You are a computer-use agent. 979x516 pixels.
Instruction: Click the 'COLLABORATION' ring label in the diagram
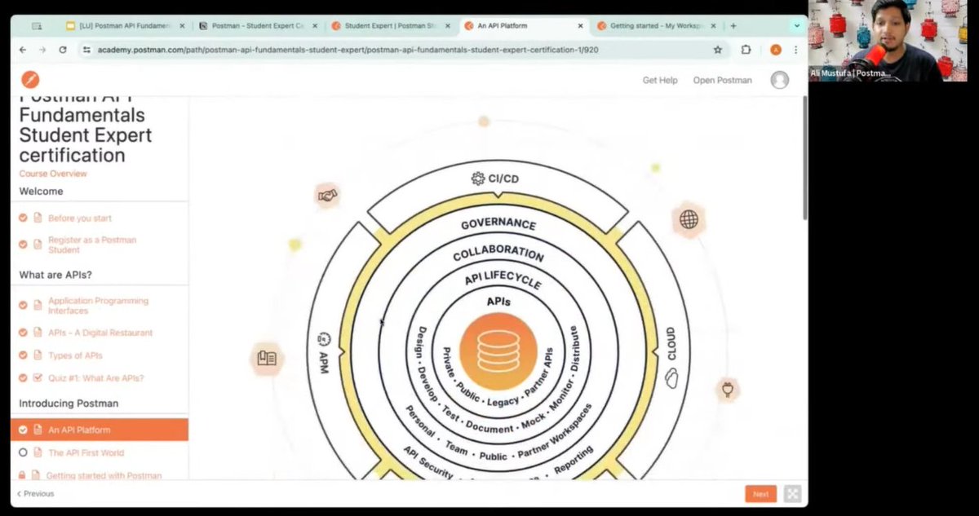click(x=498, y=254)
